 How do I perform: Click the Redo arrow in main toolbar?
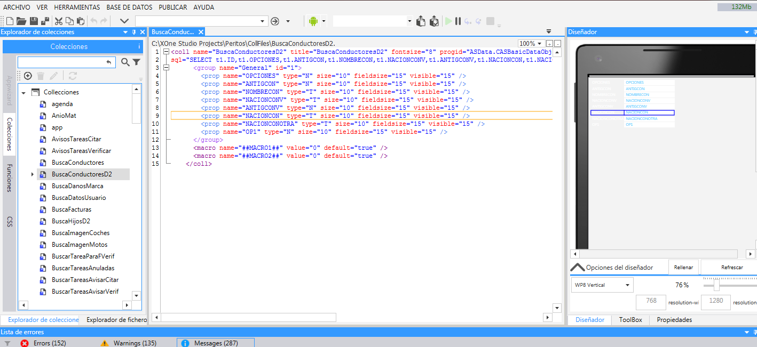point(104,21)
